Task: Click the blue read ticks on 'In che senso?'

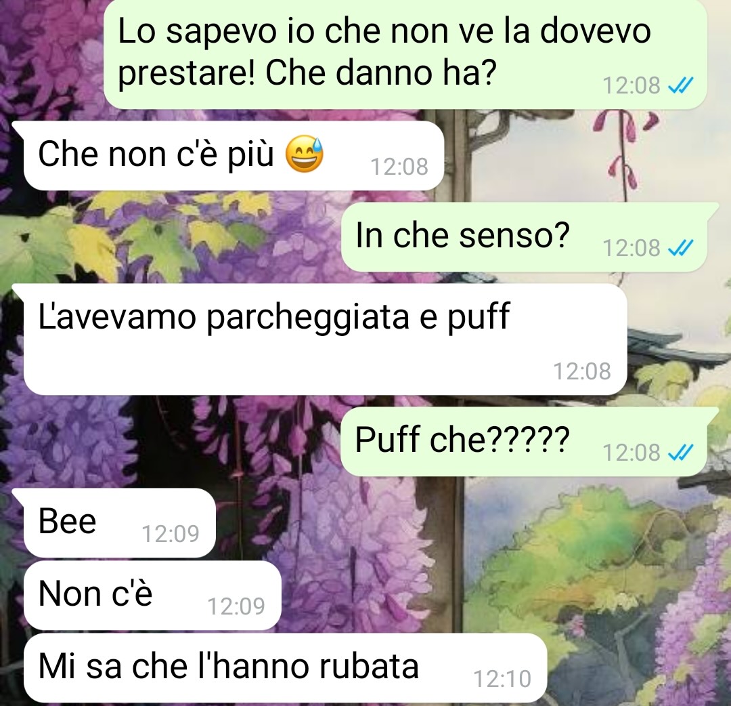Action: [x=681, y=248]
